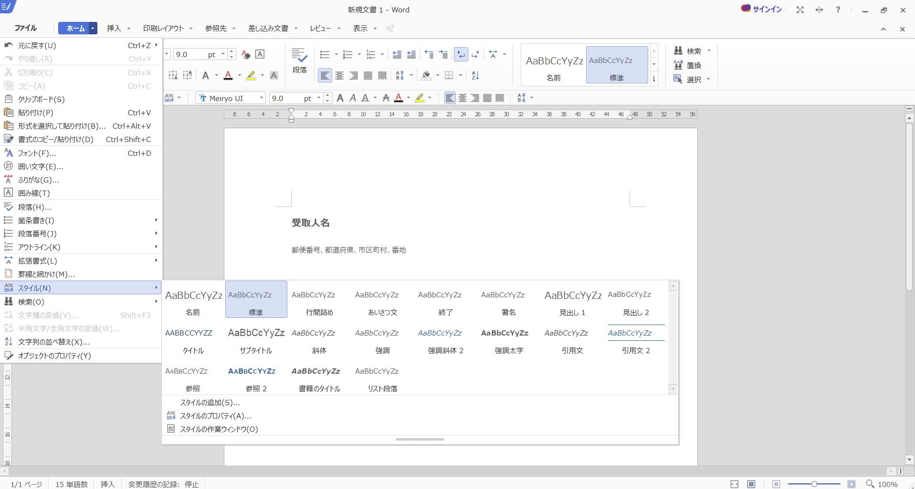The height and width of the screenshot is (489, 915).
Task: Click the zoom slider handle in the status bar
Action: coord(814,484)
